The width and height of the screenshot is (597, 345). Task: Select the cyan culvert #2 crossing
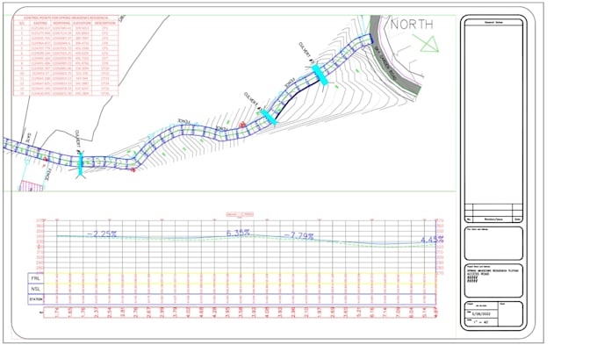pos(269,117)
